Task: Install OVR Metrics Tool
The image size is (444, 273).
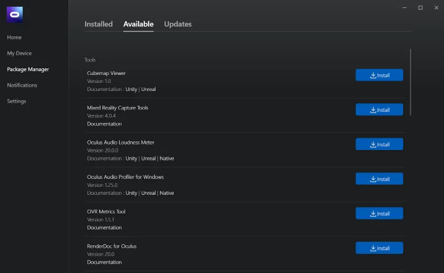Action: click(379, 213)
